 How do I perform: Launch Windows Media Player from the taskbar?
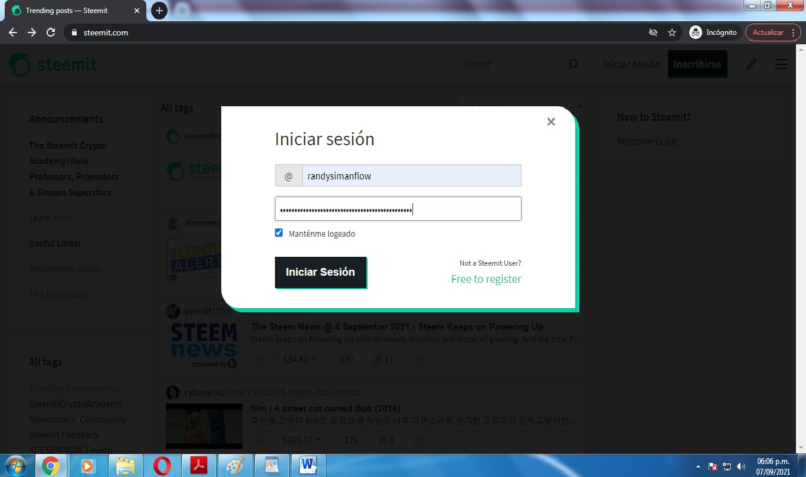coord(87,466)
